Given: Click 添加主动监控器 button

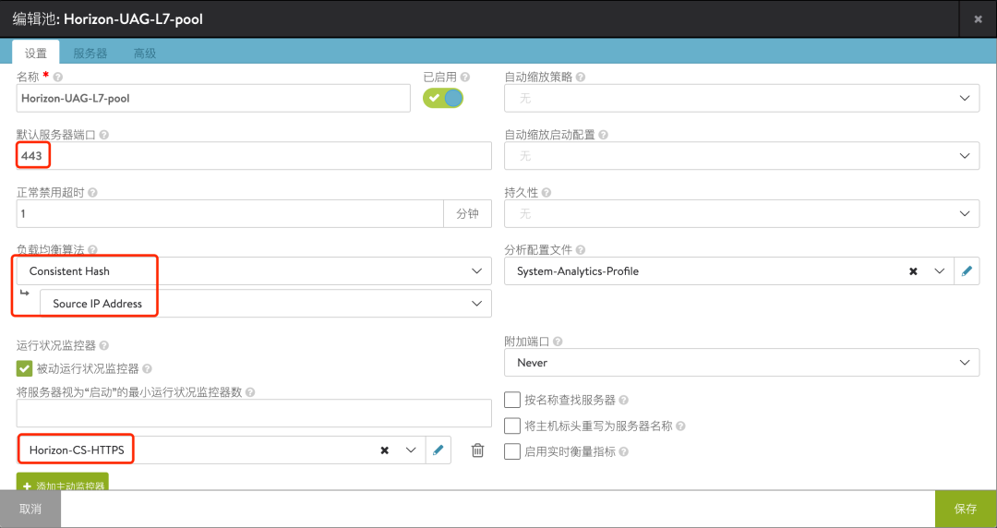Looking at the screenshot, I should [63, 482].
